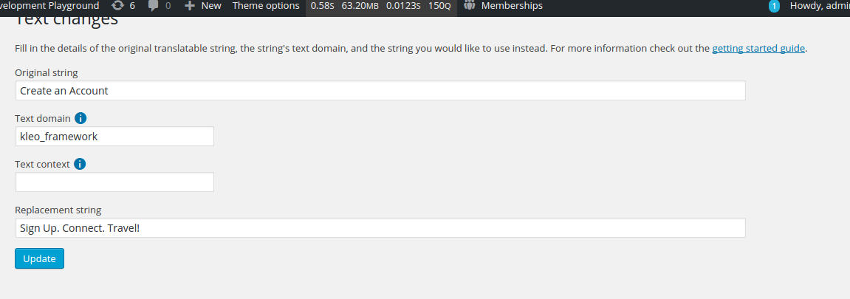Focus the Original string field
This screenshot has height=299, width=850.
(x=380, y=91)
